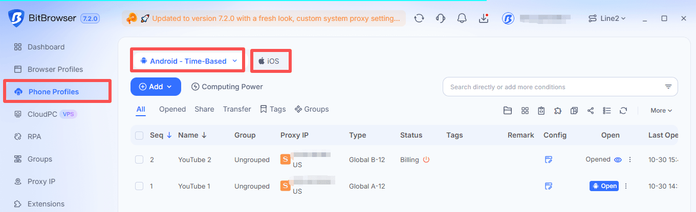This screenshot has height=212, width=696.
Task: Click the YouTube 1 profile name
Action: (194, 186)
